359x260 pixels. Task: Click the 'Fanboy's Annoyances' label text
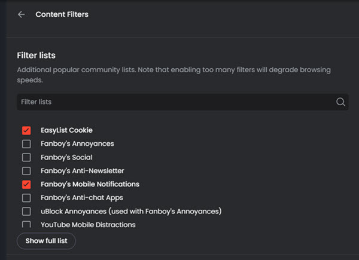click(77, 144)
